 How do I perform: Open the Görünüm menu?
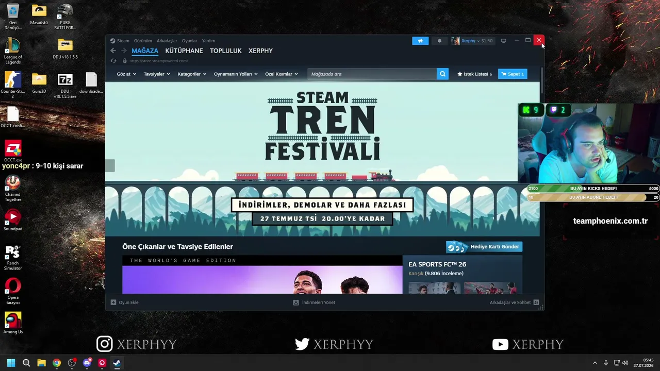click(x=143, y=41)
